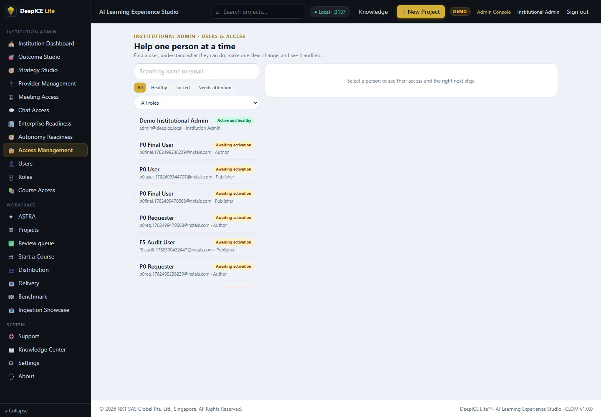The image size is (601, 417).
Task: Select P0 Requester p0req.1782499238239 card
Action: point(197,270)
